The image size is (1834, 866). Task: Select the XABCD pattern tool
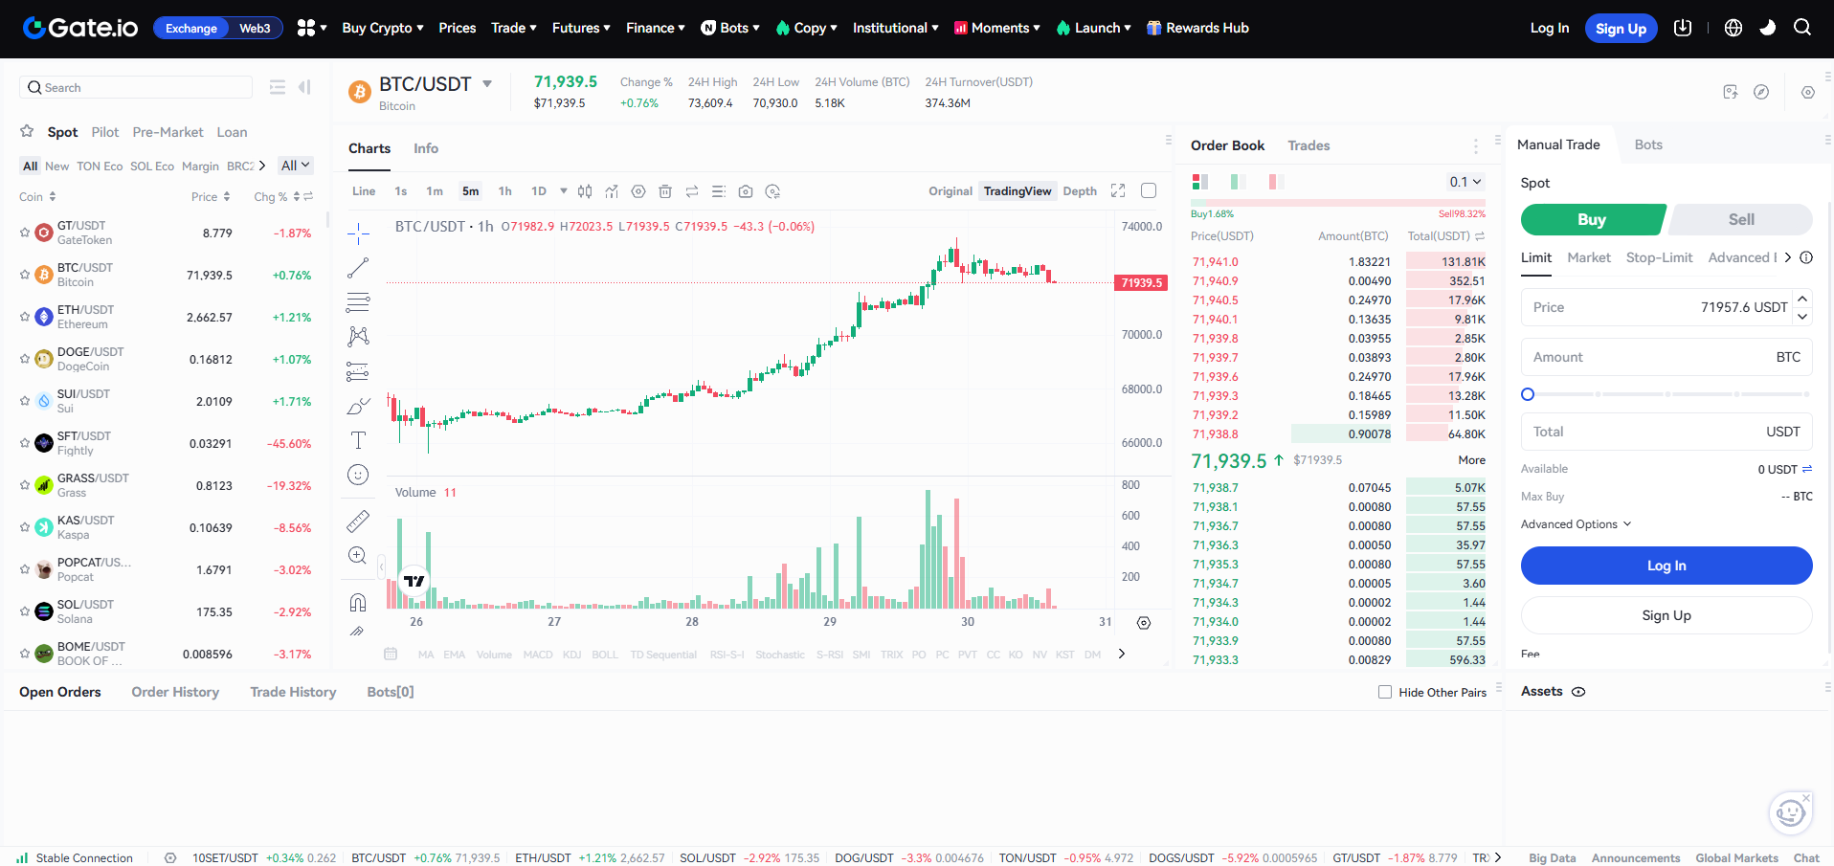point(358,336)
